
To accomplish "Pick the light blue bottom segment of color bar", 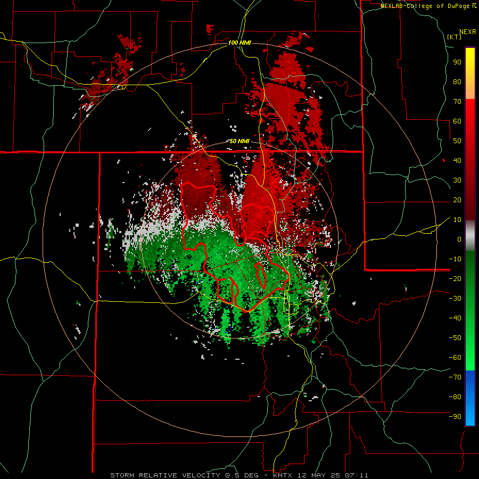I will point(470,414).
